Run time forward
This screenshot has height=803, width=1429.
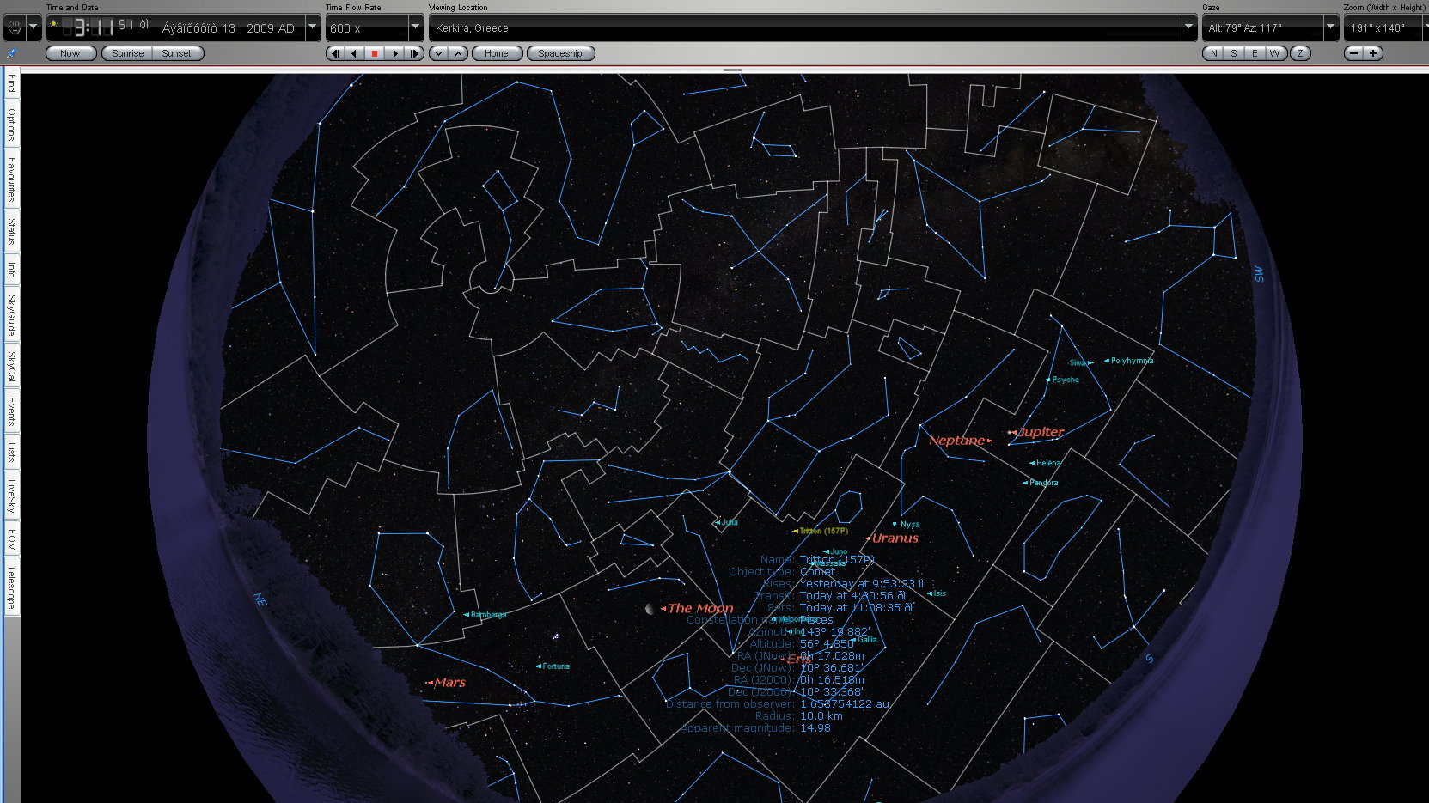[394, 53]
